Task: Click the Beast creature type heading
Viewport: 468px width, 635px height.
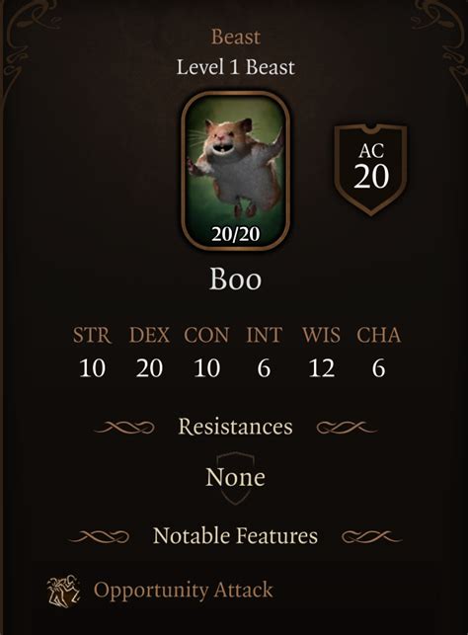Action: pyautogui.click(x=236, y=37)
